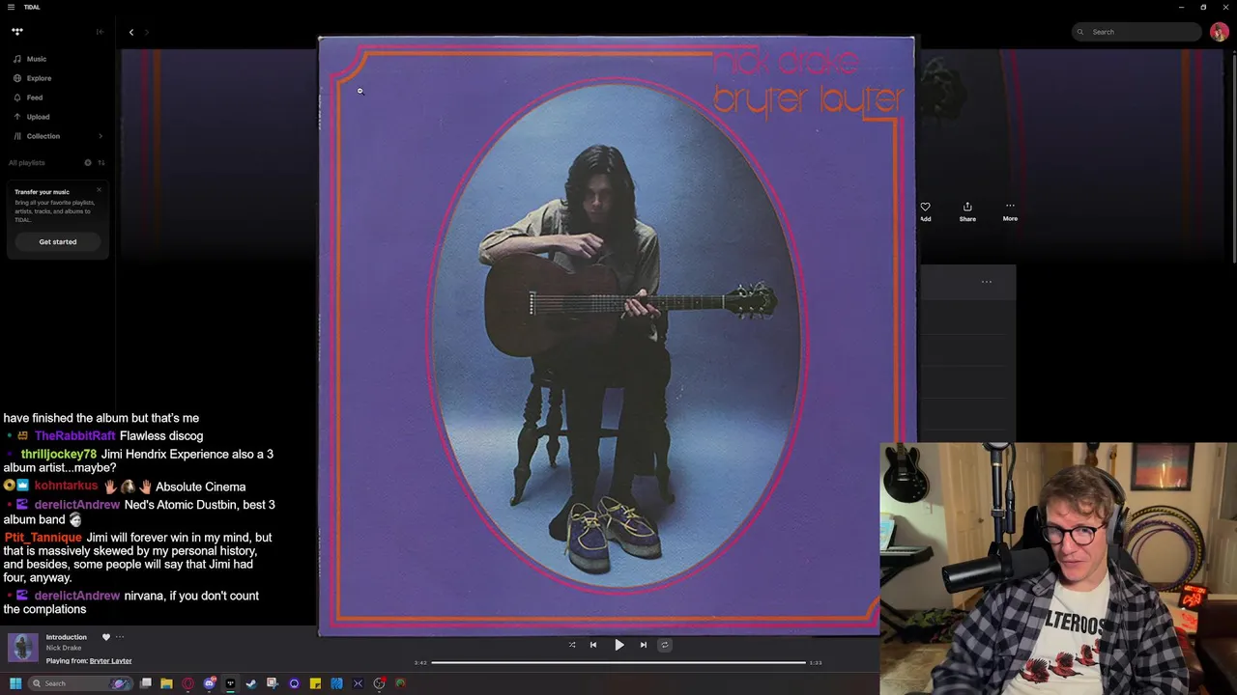Expand Collection with its chevron arrow
Viewport: 1237px width, 695px height.
click(x=101, y=136)
